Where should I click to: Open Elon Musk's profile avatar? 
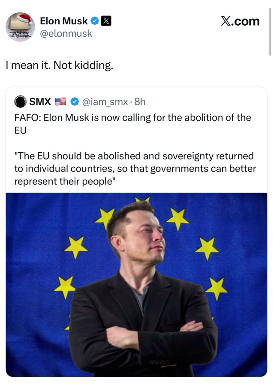[x=20, y=27]
